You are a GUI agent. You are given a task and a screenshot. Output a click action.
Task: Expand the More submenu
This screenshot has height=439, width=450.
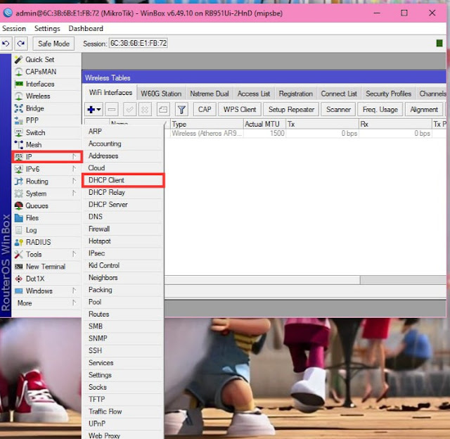point(46,303)
